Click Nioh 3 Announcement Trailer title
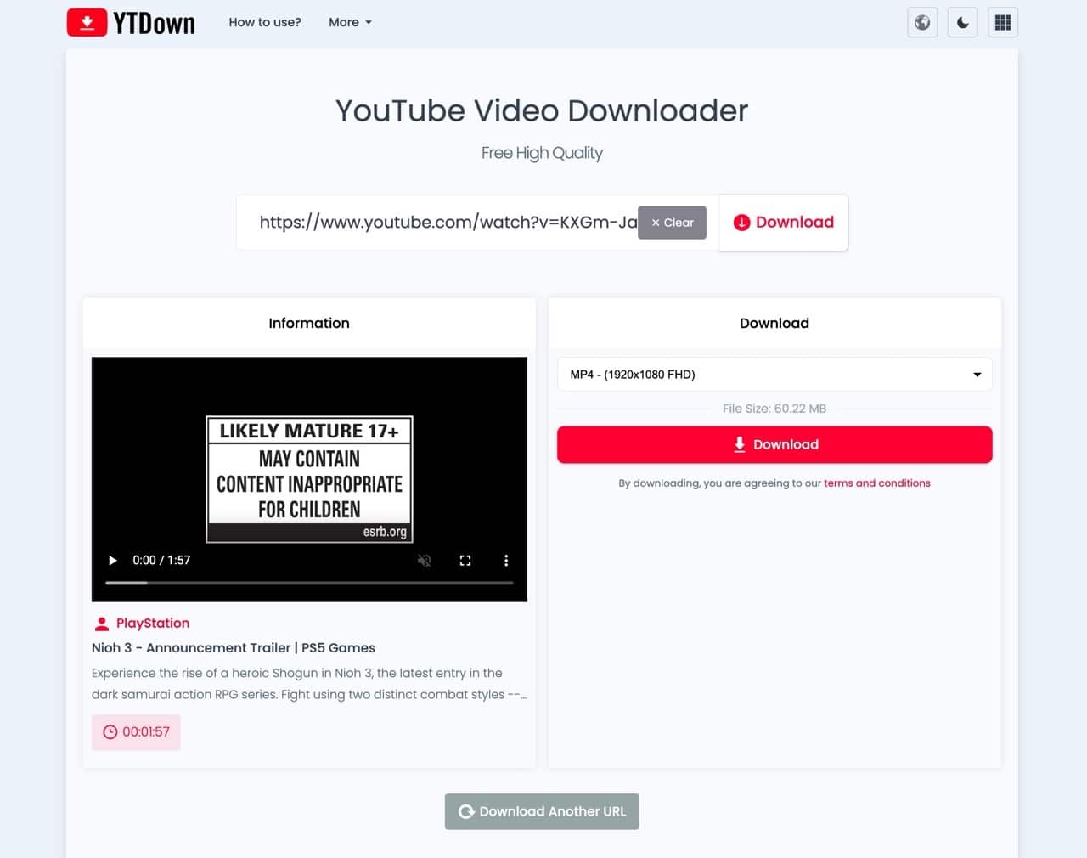 click(234, 648)
